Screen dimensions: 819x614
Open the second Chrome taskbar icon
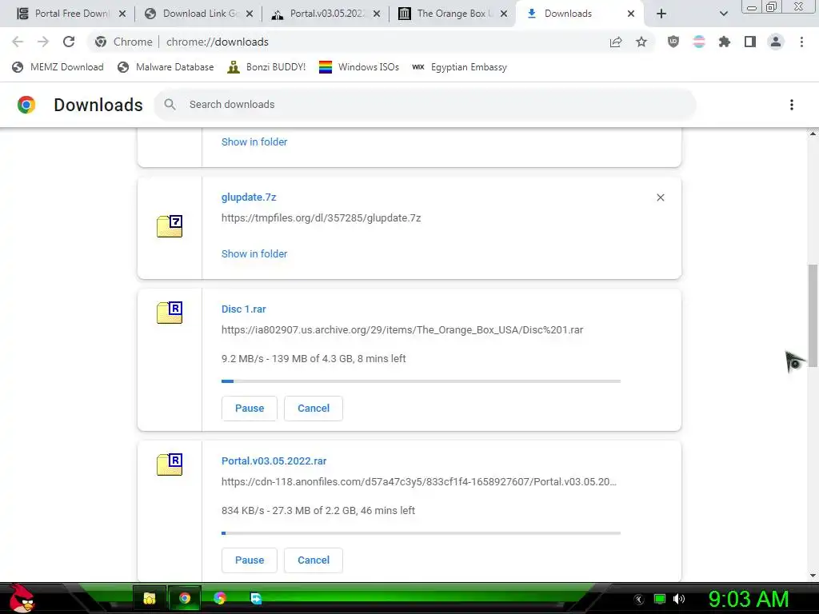pos(220,598)
